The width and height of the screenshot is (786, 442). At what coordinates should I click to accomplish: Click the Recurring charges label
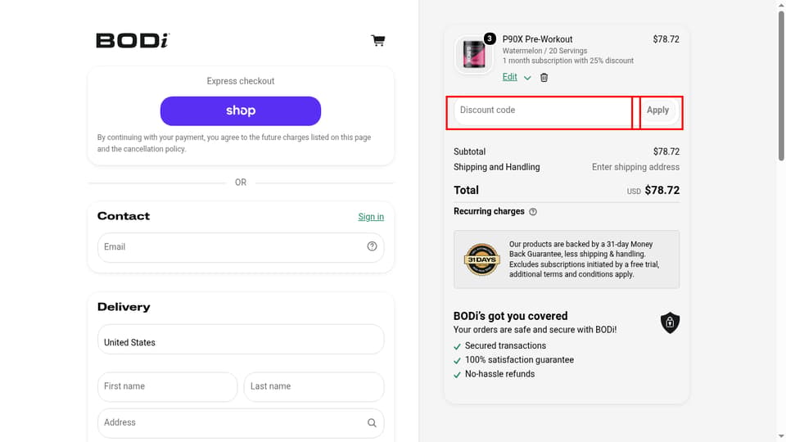[x=489, y=211]
